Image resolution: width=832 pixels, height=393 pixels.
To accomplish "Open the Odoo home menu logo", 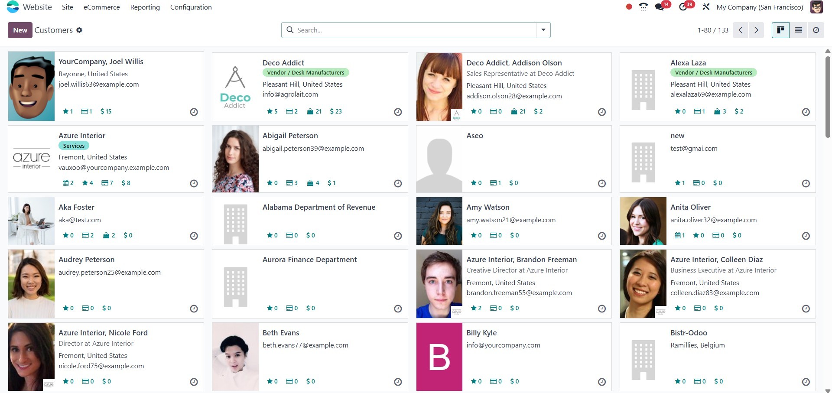I will coord(13,7).
